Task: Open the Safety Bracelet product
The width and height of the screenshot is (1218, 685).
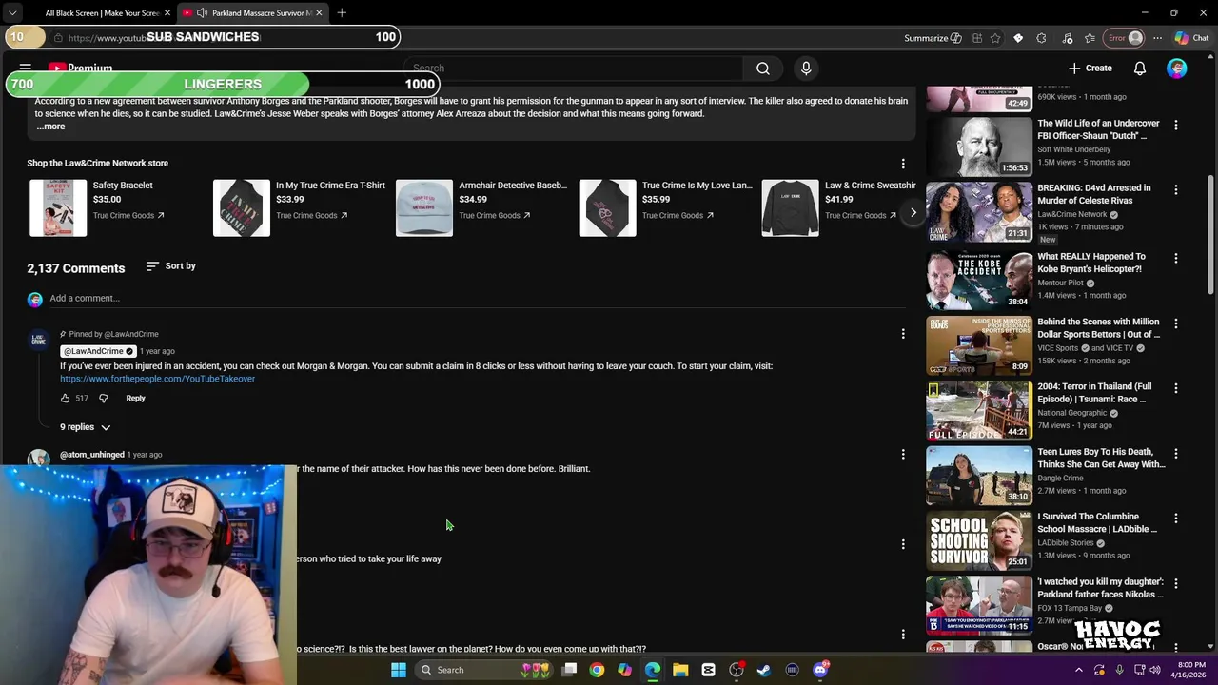Action: 123,186
